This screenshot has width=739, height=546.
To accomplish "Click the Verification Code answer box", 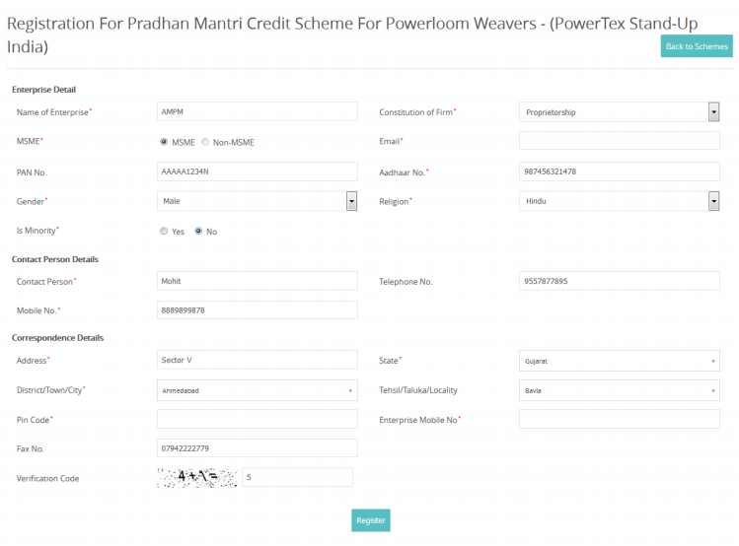I will click(x=297, y=478).
